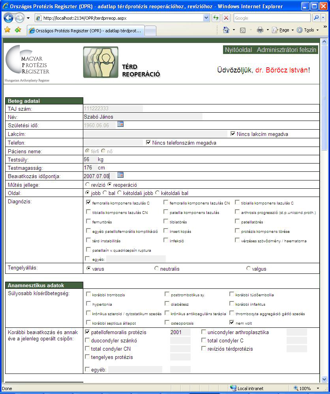Image resolution: width=330 pixels, height=394 pixels.
Task: Click the Testmagasság height input field
Action: pyautogui.click(x=90, y=167)
